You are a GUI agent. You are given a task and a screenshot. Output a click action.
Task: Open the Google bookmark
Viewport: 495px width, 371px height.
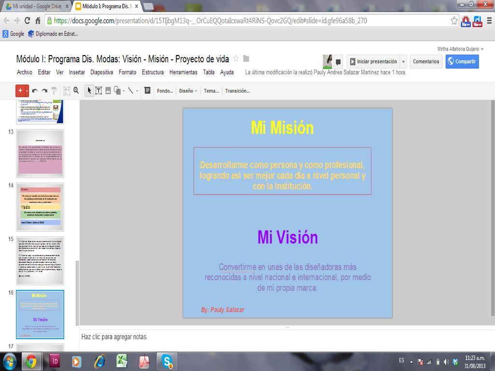[x=13, y=34]
